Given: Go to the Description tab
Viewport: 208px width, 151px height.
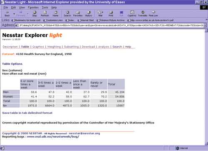Looking at the screenshot, I should point(10,47).
